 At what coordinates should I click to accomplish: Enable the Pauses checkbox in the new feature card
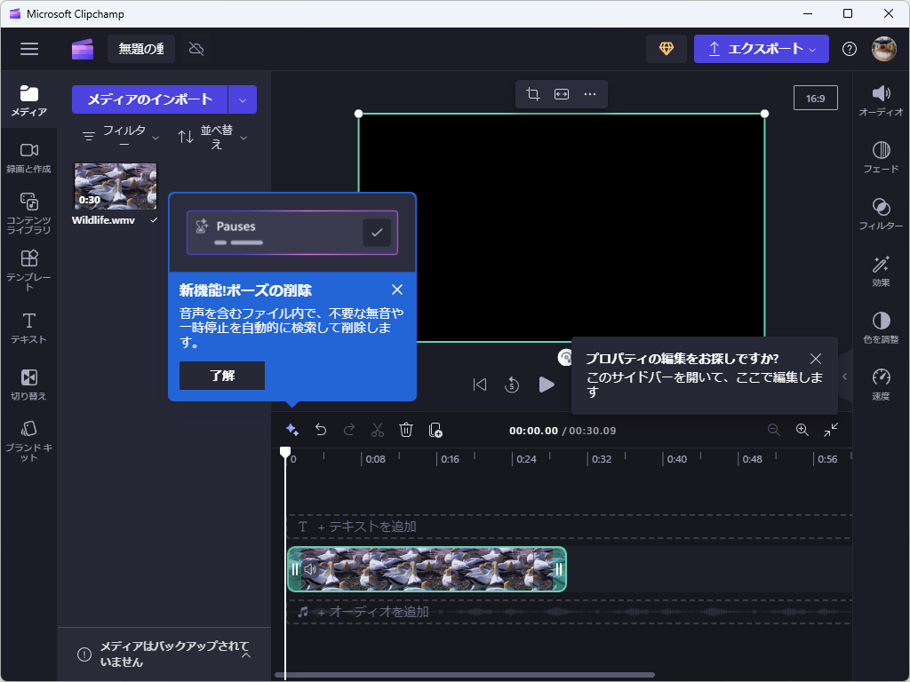[377, 232]
